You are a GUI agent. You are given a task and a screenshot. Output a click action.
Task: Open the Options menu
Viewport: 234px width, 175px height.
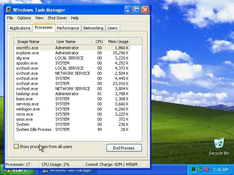(24, 18)
